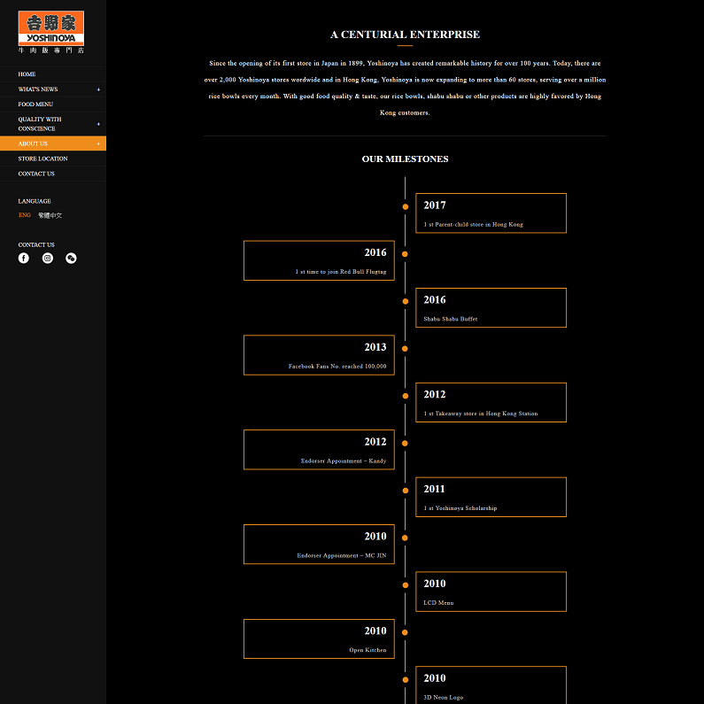The width and height of the screenshot is (704, 704).
Task: Click the 2017 Parent-child store milestone
Action: pos(491,213)
